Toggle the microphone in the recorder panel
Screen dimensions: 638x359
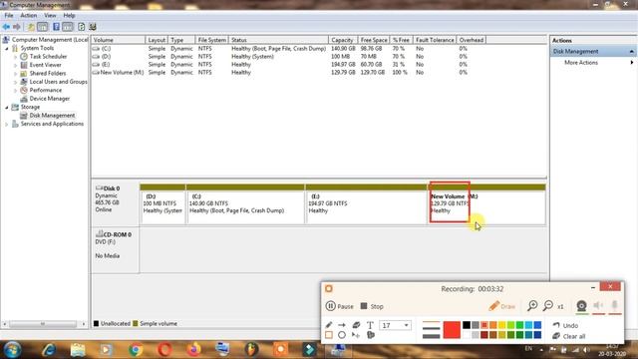coord(615,305)
